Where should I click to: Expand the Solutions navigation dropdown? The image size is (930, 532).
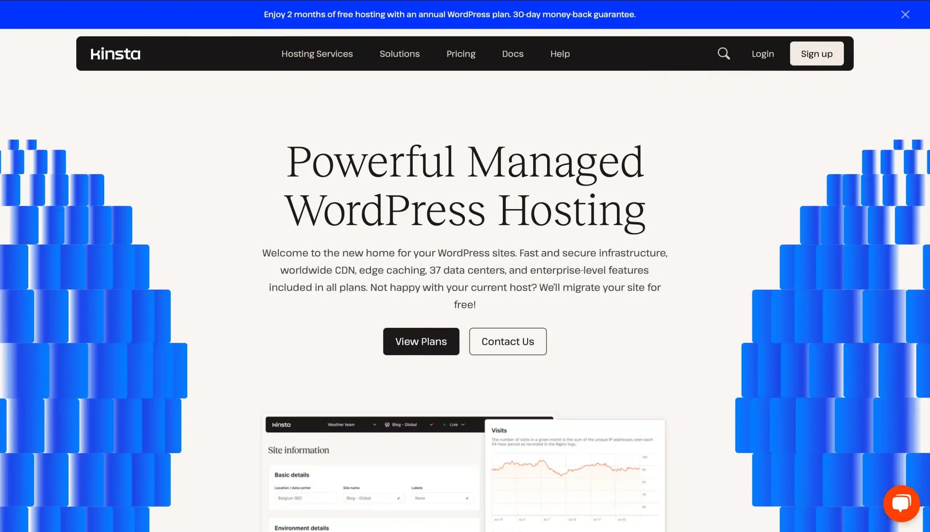coord(399,53)
